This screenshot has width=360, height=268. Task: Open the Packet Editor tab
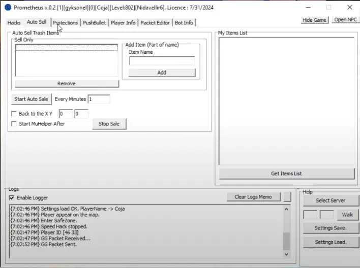click(x=155, y=23)
